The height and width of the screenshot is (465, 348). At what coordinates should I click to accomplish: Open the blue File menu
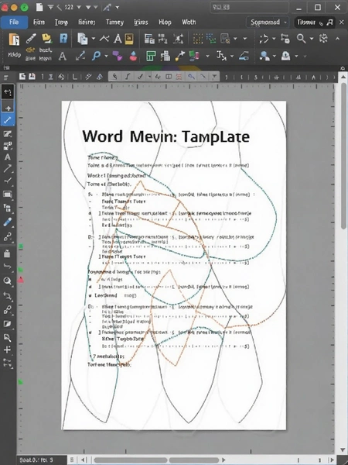tap(14, 22)
